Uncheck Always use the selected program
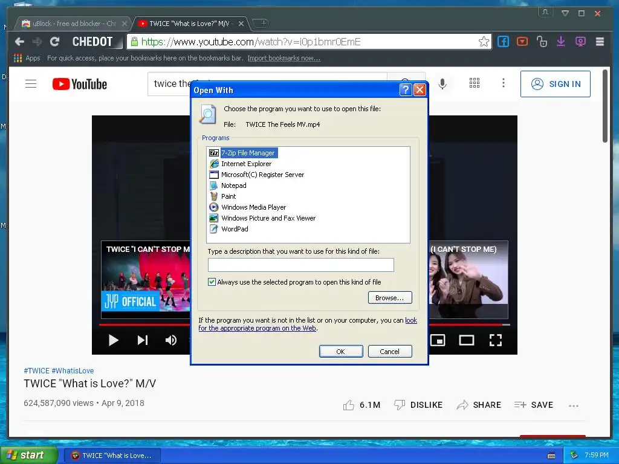This screenshot has width=619, height=464. pos(212,282)
